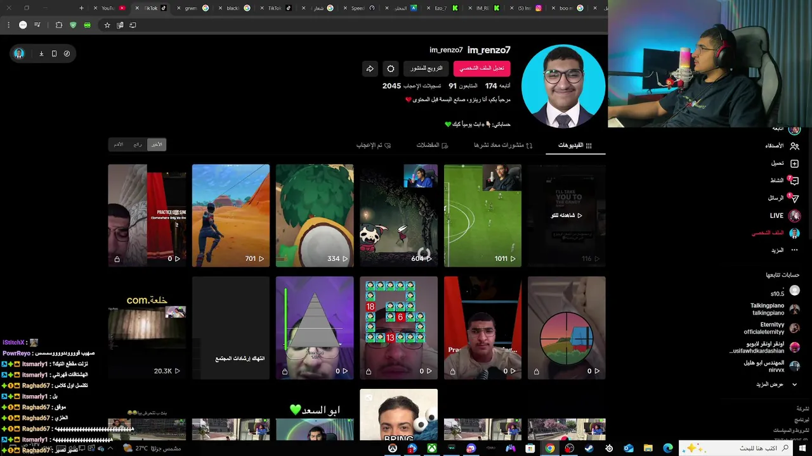Open the browser extensions puzzle icon
812x456 pixels.
pyautogui.click(x=59, y=25)
